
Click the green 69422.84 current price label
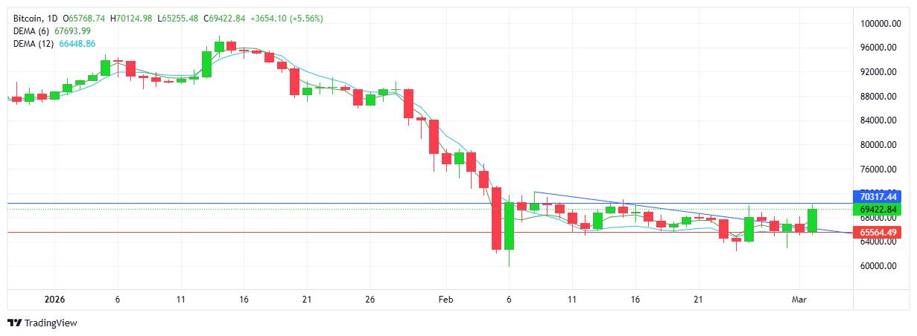pyautogui.click(x=876, y=209)
